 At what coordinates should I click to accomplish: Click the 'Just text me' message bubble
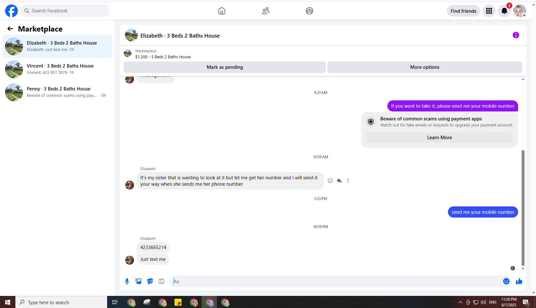tap(153, 259)
